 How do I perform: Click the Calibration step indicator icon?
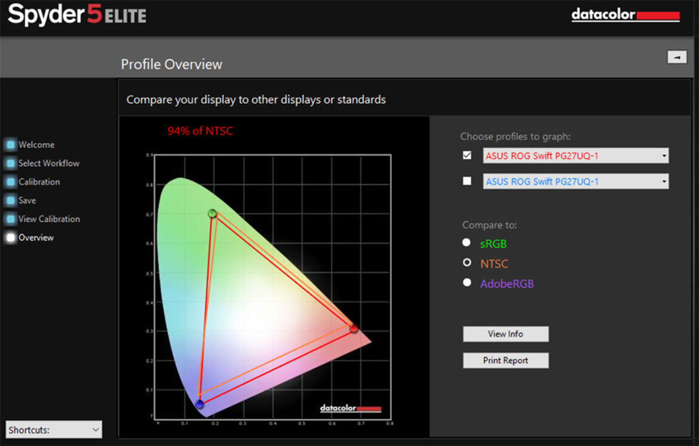click(x=10, y=182)
